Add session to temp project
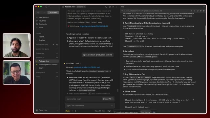The image size is (210, 118). 57,77
